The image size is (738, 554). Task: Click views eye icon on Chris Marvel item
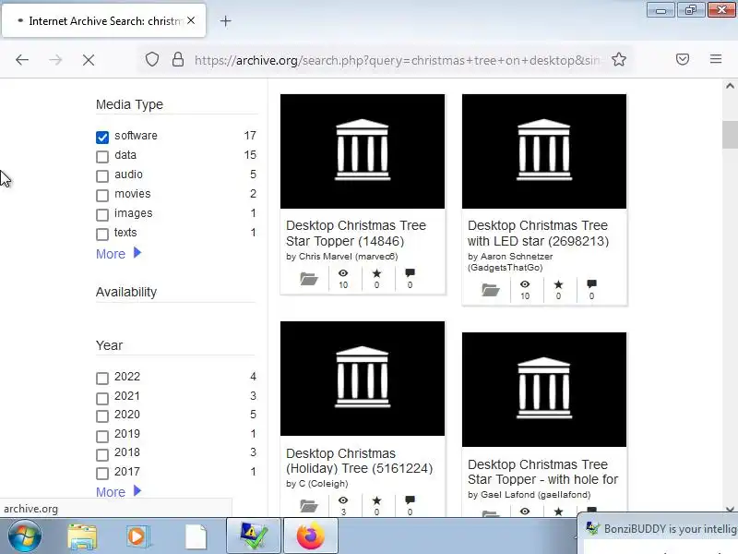click(343, 273)
